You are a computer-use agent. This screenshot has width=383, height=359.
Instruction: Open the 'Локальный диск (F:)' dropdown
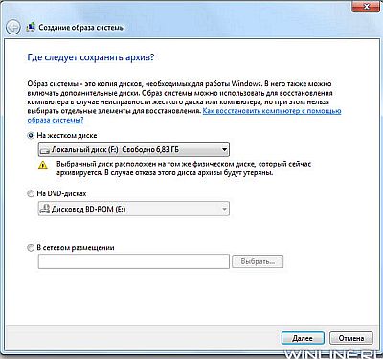pos(133,149)
